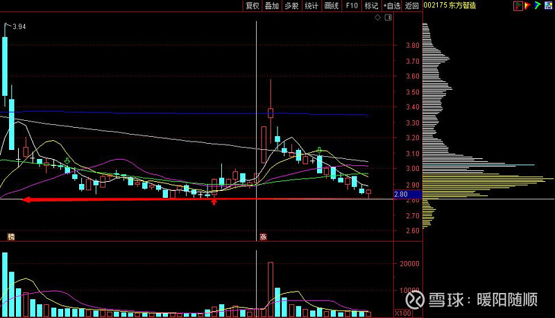Click the 涨 marker below the chart

tap(263, 237)
